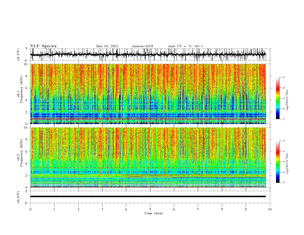This screenshot has height=235, width=304.
Task: Click the "VLF Spectra" plot title
Action: point(43,46)
